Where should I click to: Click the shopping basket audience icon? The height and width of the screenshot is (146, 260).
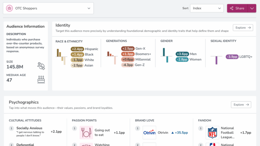[x=9, y=8]
